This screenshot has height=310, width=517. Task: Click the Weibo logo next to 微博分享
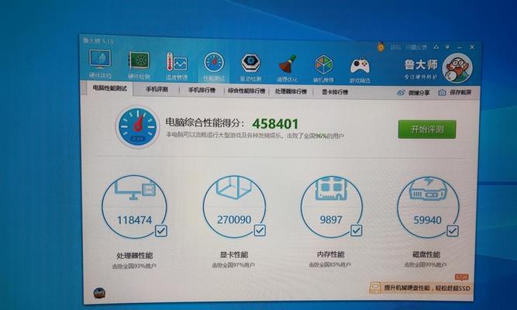point(401,93)
